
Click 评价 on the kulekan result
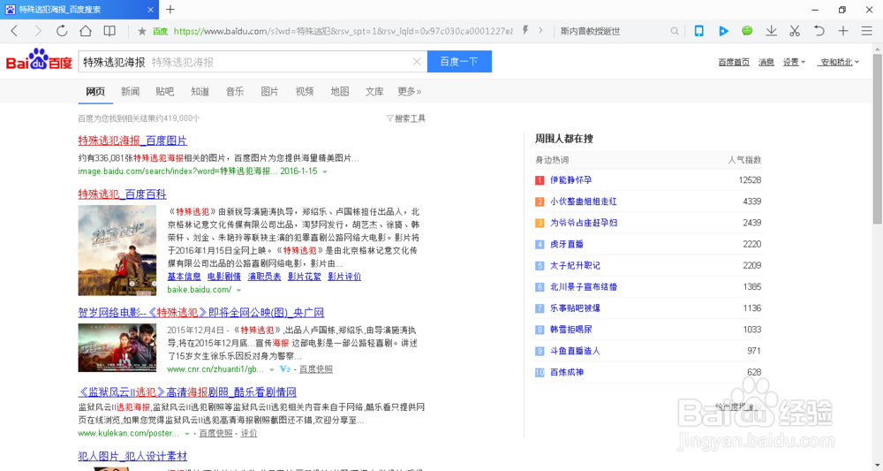(249, 433)
